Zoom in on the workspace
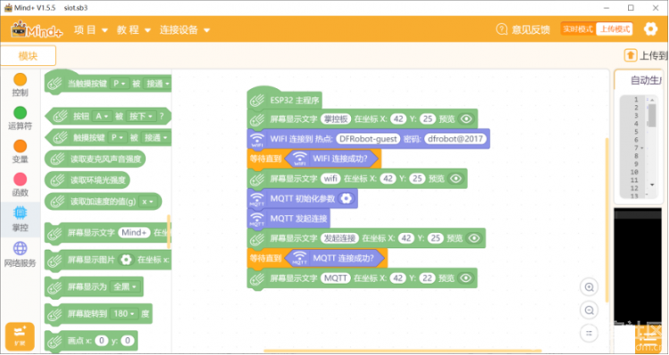Viewport: 669px width, 355px height. pyautogui.click(x=590, y=287)
